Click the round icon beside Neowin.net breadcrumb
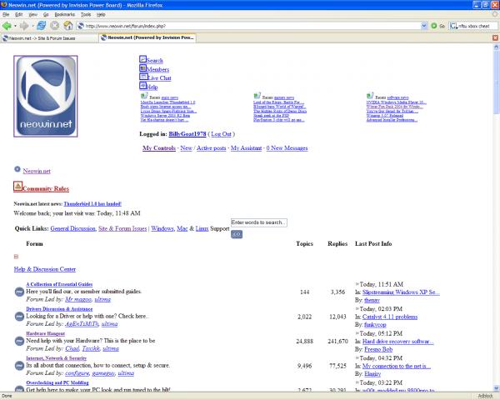The height and width of the screenshot is (400, 500). pos(17,169)
